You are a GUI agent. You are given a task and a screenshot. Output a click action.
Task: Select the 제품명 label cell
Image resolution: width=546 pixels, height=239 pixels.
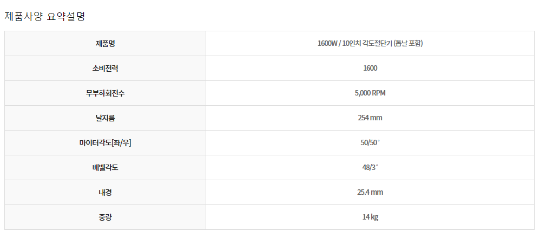tap(105, 43)
